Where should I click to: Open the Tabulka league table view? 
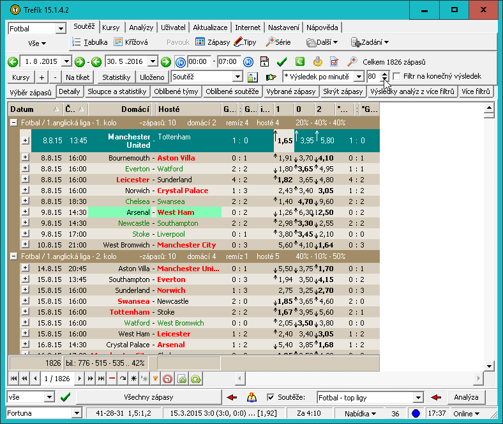(89, 42)
